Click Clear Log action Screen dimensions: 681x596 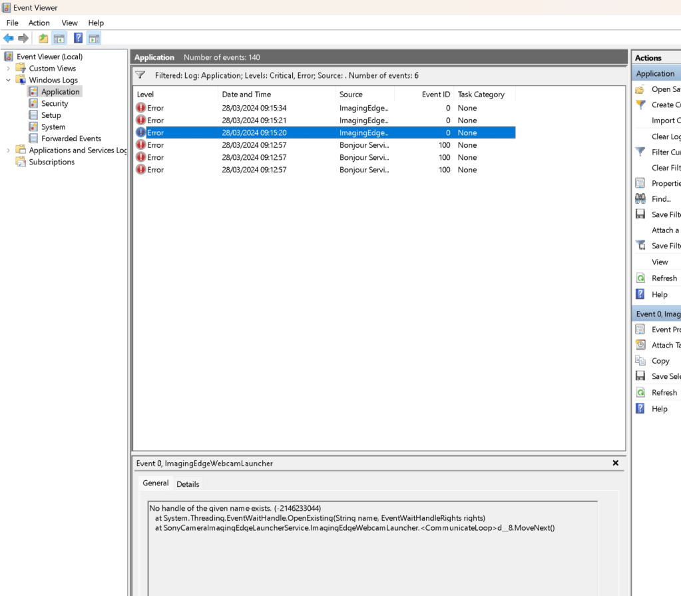click(x=666, y=137)
